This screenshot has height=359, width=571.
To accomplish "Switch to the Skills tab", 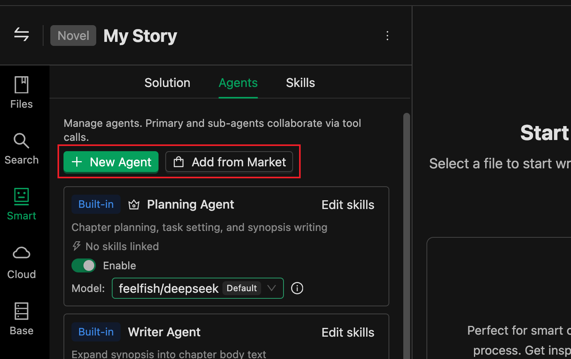I will tap(300, 83).
